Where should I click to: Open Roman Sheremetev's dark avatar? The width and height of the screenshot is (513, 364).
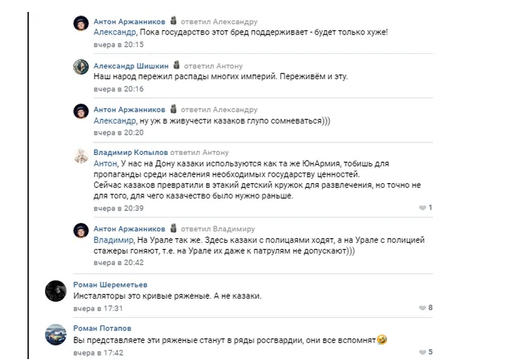pyautogui.click(x=56, y=290)
